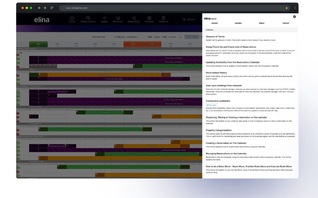
Task: Expand the PURE 1 BED APT group
Action: pos(44,86)
